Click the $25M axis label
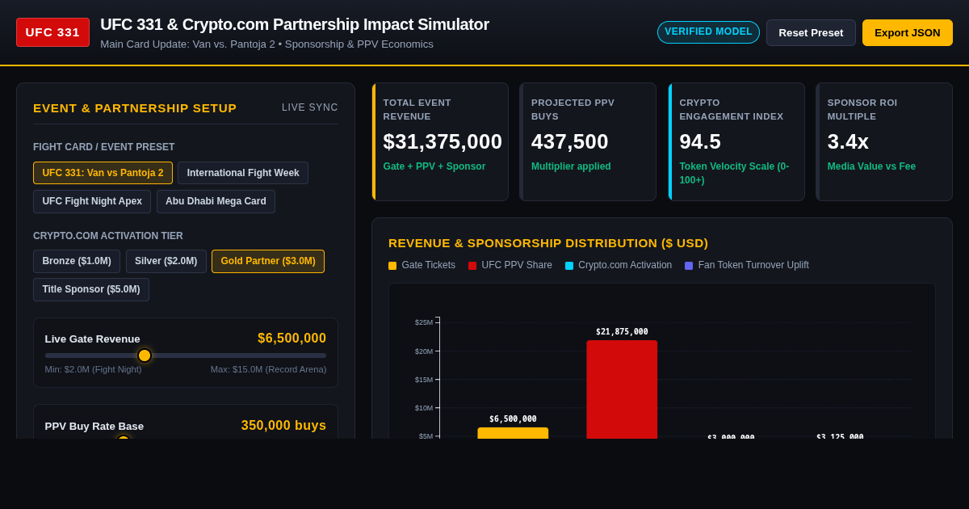 pos(424,322)
